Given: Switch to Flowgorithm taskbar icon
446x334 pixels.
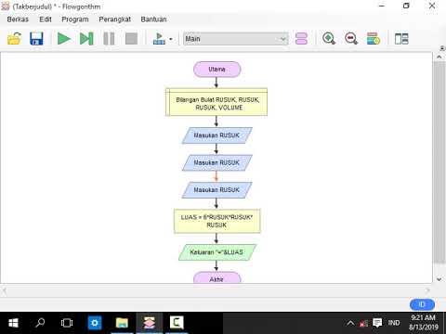Looking at the screenshot, I should click(x=149, y=323).
